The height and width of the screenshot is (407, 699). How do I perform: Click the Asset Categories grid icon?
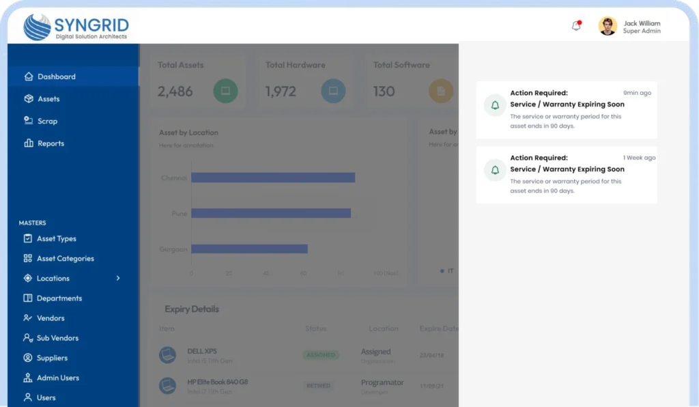pyautogui.click(x=27, y=259)
